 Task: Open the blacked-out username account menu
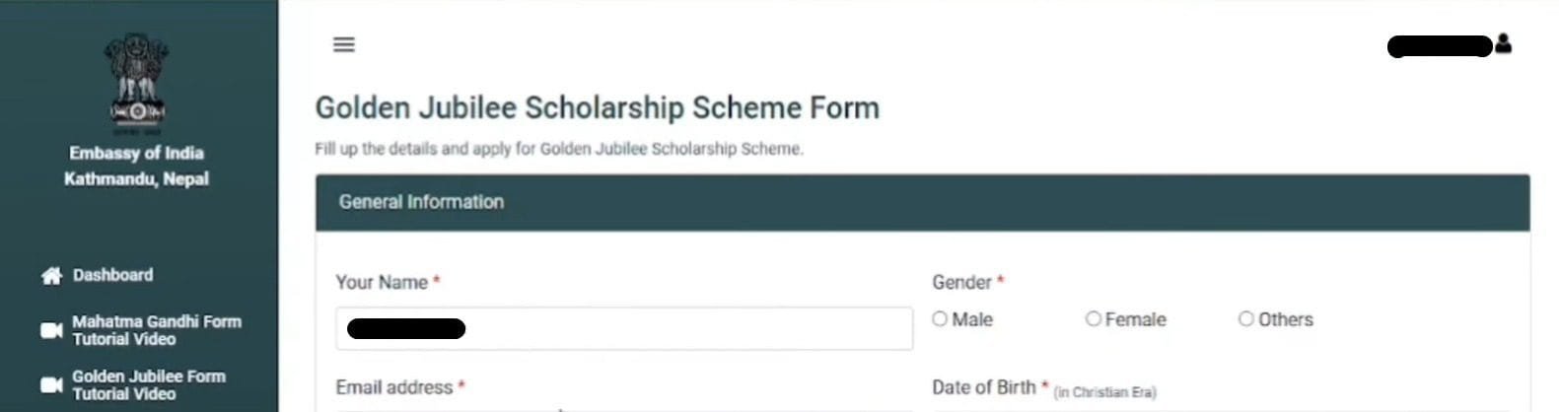(x=1439, y=46)
